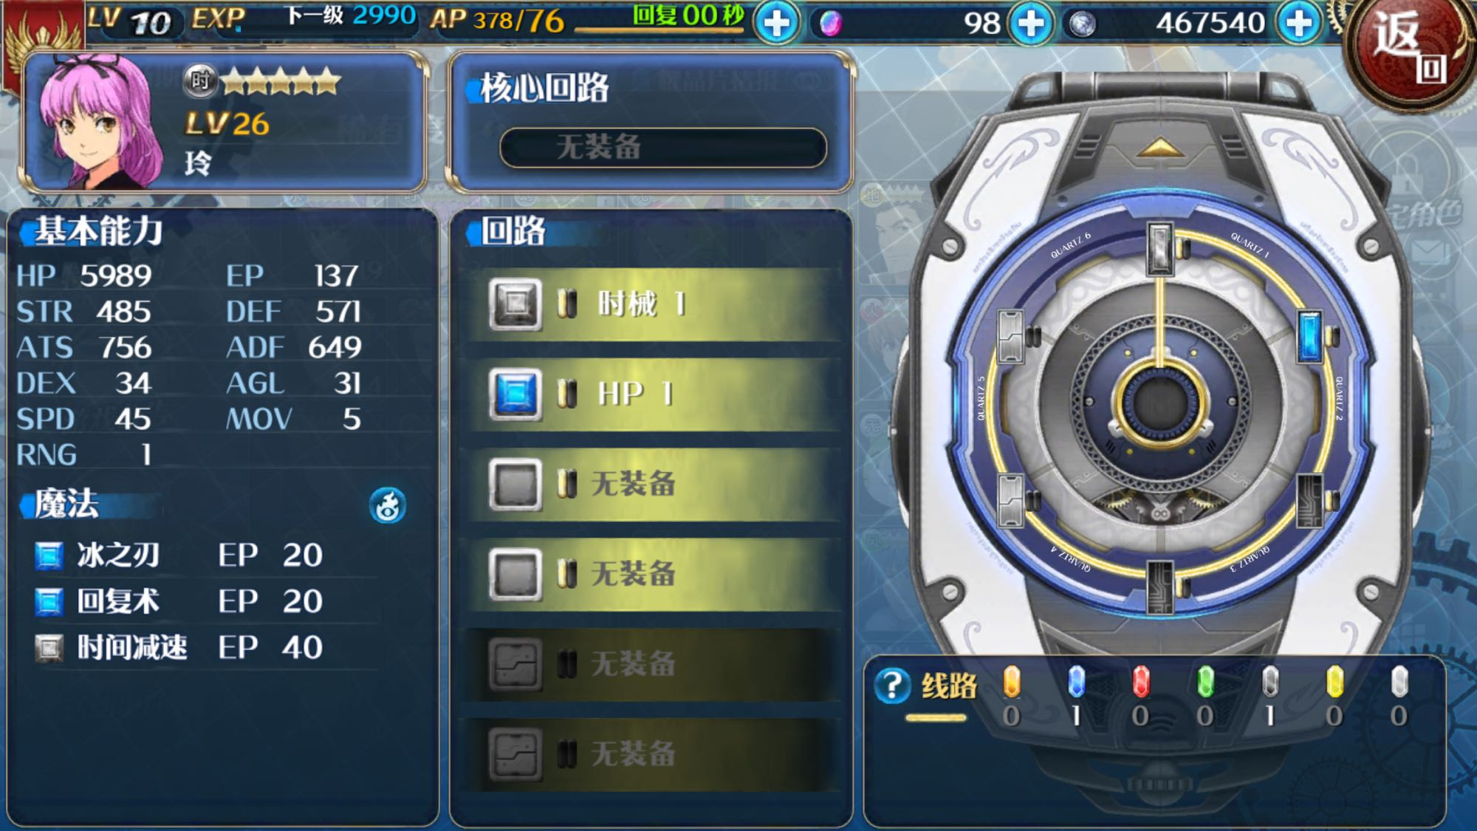Select the third empty 无装备 quartz row
The height and width of the screenshot is (831, 1477).
(x=653, y=485)
